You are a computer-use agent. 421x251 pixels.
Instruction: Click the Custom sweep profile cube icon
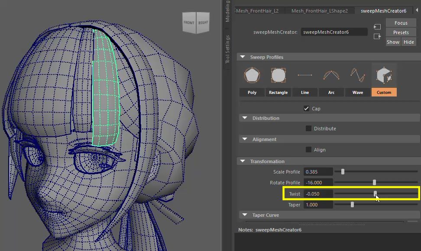coord(384,76)
